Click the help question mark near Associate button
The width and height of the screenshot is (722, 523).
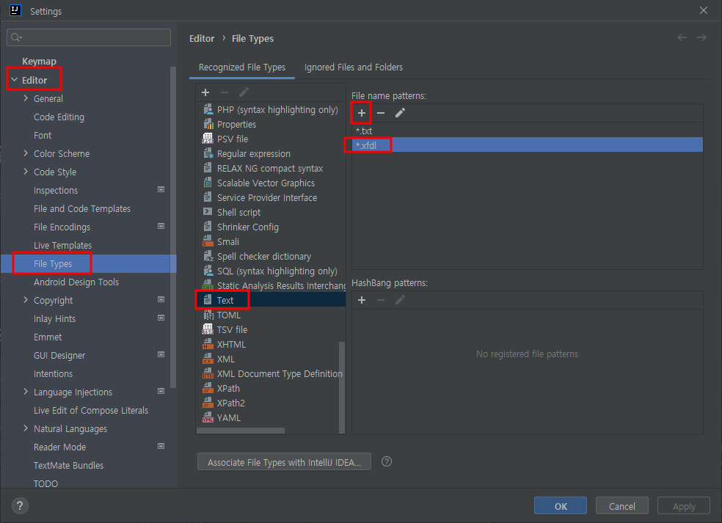[x=387, y=462]
